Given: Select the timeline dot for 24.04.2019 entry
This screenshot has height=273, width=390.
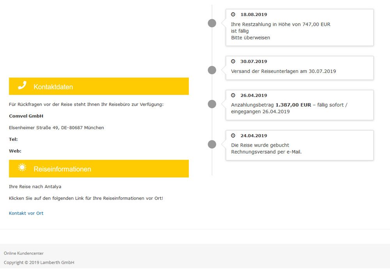Looking at the screenshot, I should click(x=212, y=145).
